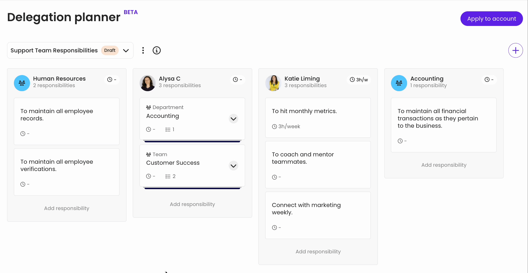The height and width of the screenshot is (273, 528).
Task: Click the clock badge on Accounting column header
Action: coord(489,80)
